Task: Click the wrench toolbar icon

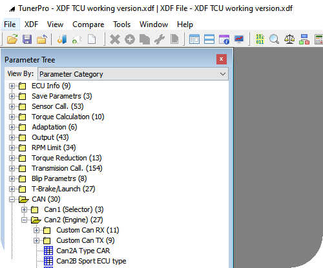Action: tap(160, 39)
